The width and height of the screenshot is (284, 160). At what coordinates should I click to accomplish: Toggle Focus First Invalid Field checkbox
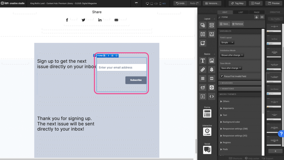click(x=222, y=76)
